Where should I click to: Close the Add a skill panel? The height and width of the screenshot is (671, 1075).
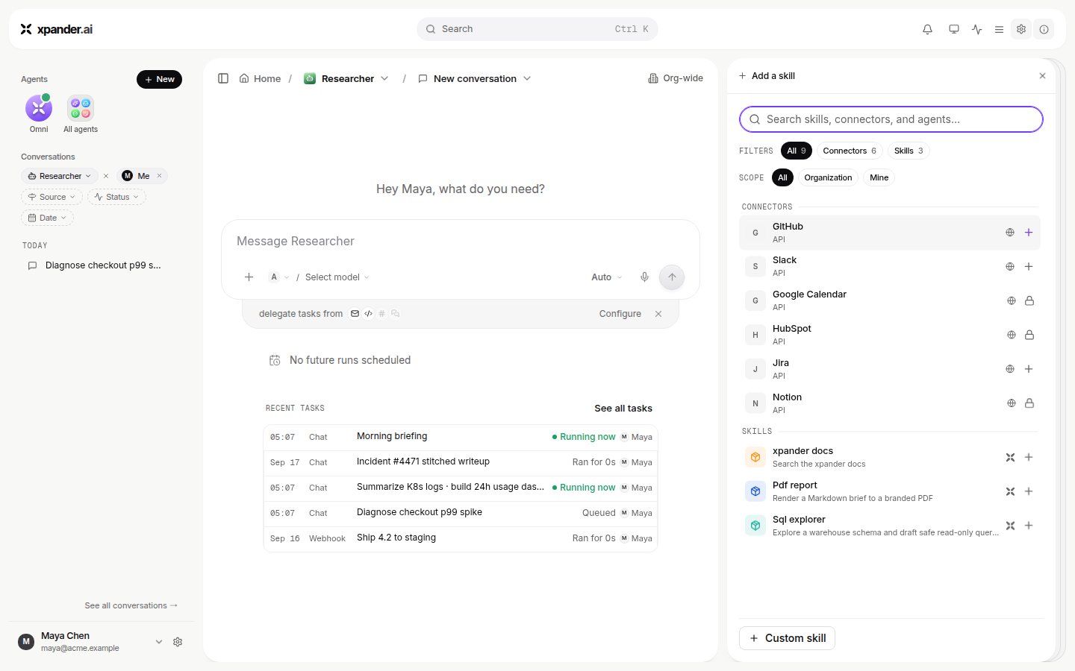point(1043,76)
